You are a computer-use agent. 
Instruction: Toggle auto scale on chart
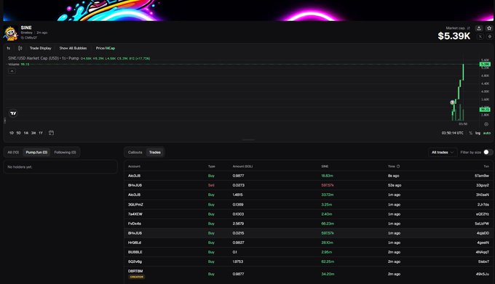coord(487,133)
